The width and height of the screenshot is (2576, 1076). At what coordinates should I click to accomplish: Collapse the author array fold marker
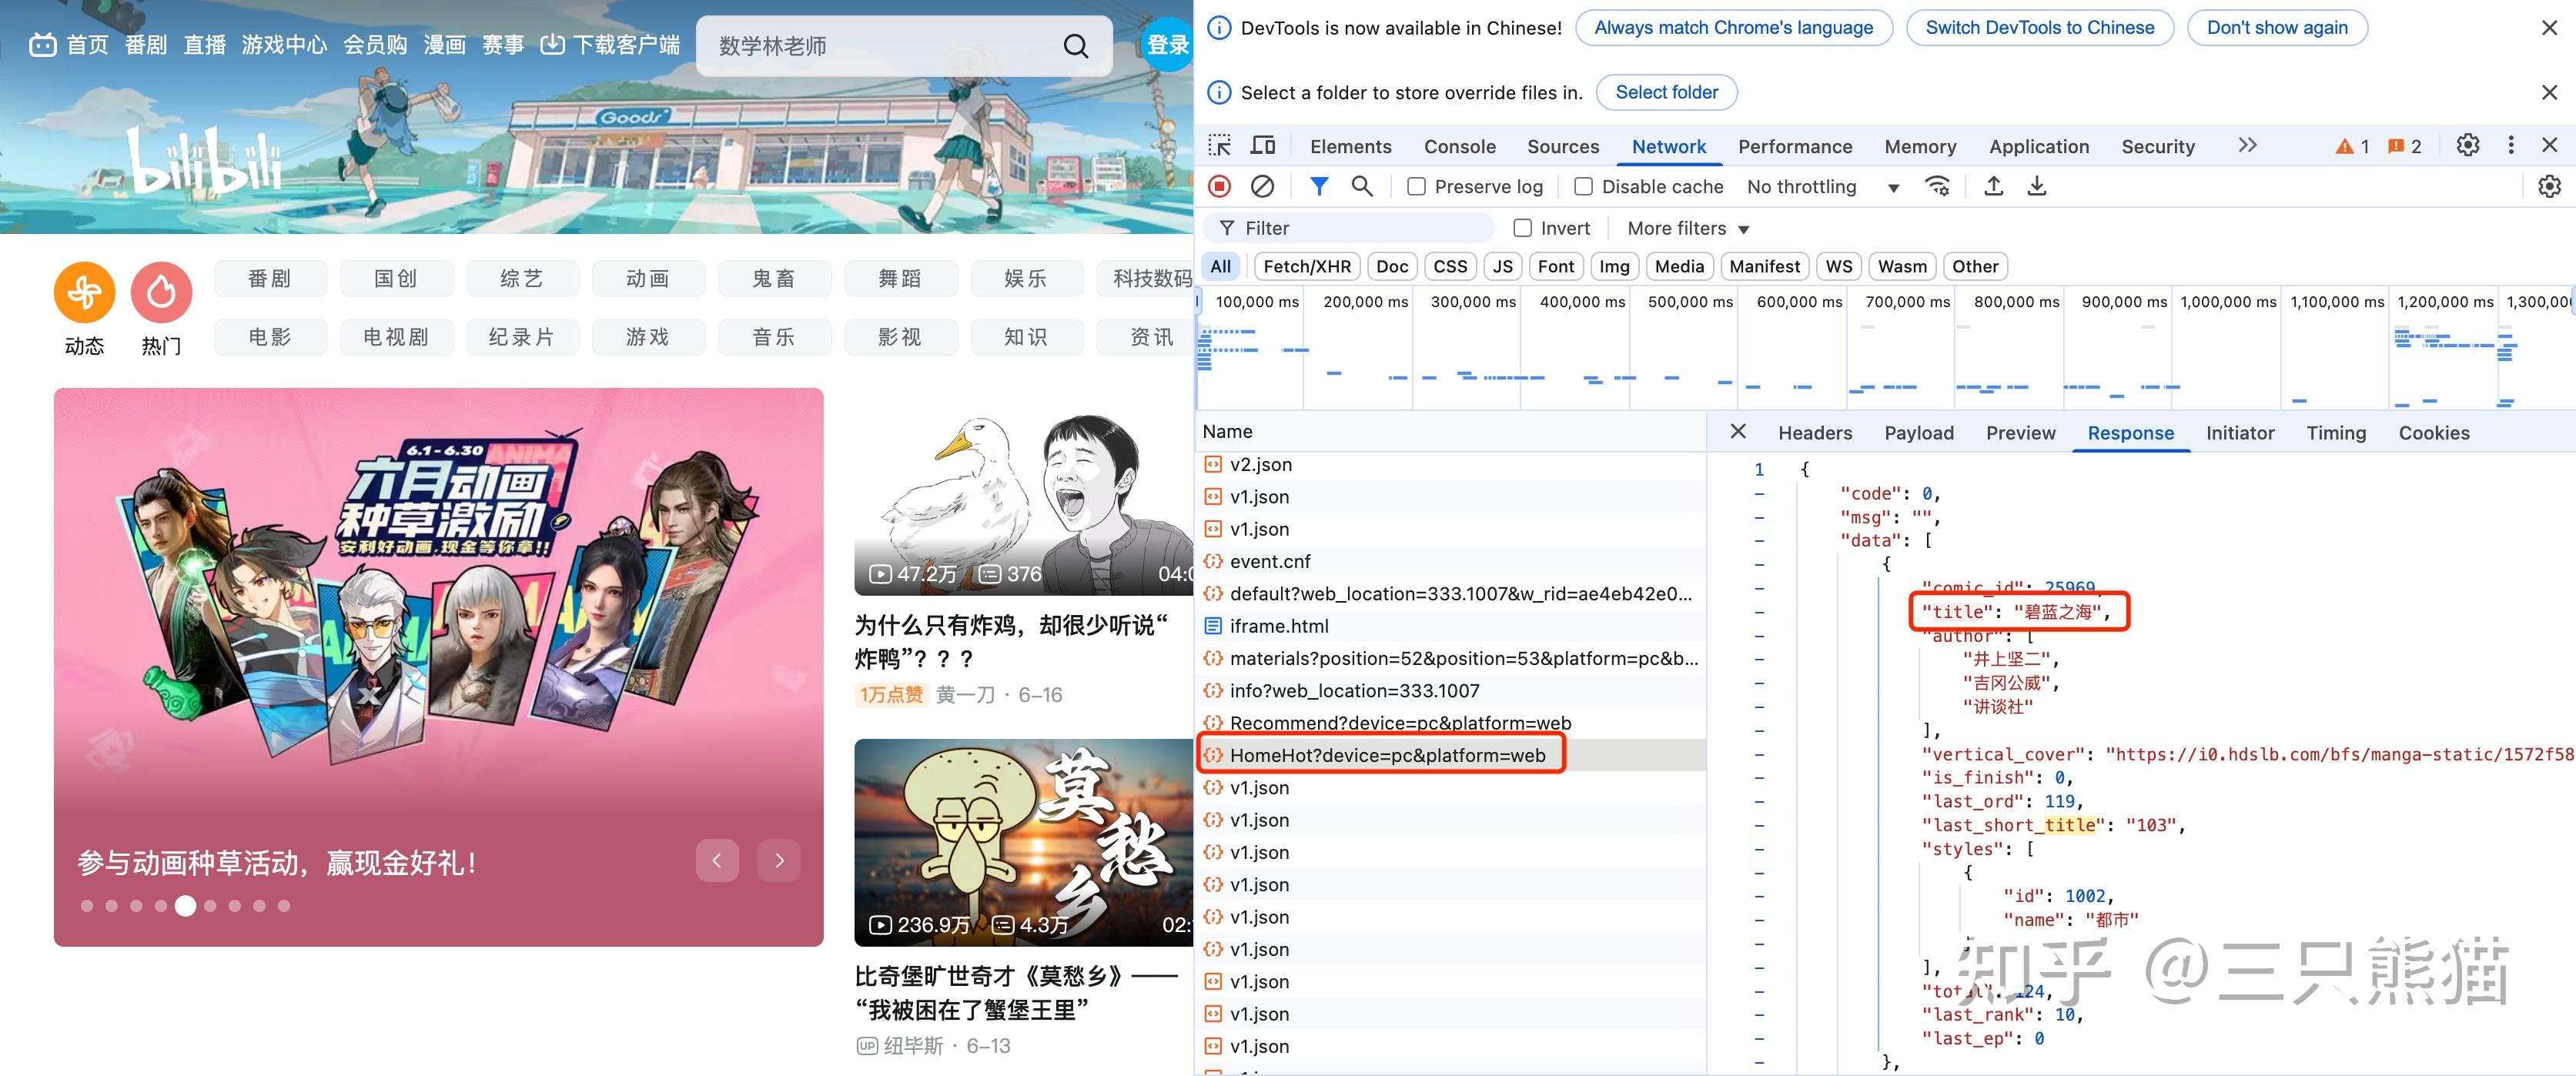click(1759, 636)
